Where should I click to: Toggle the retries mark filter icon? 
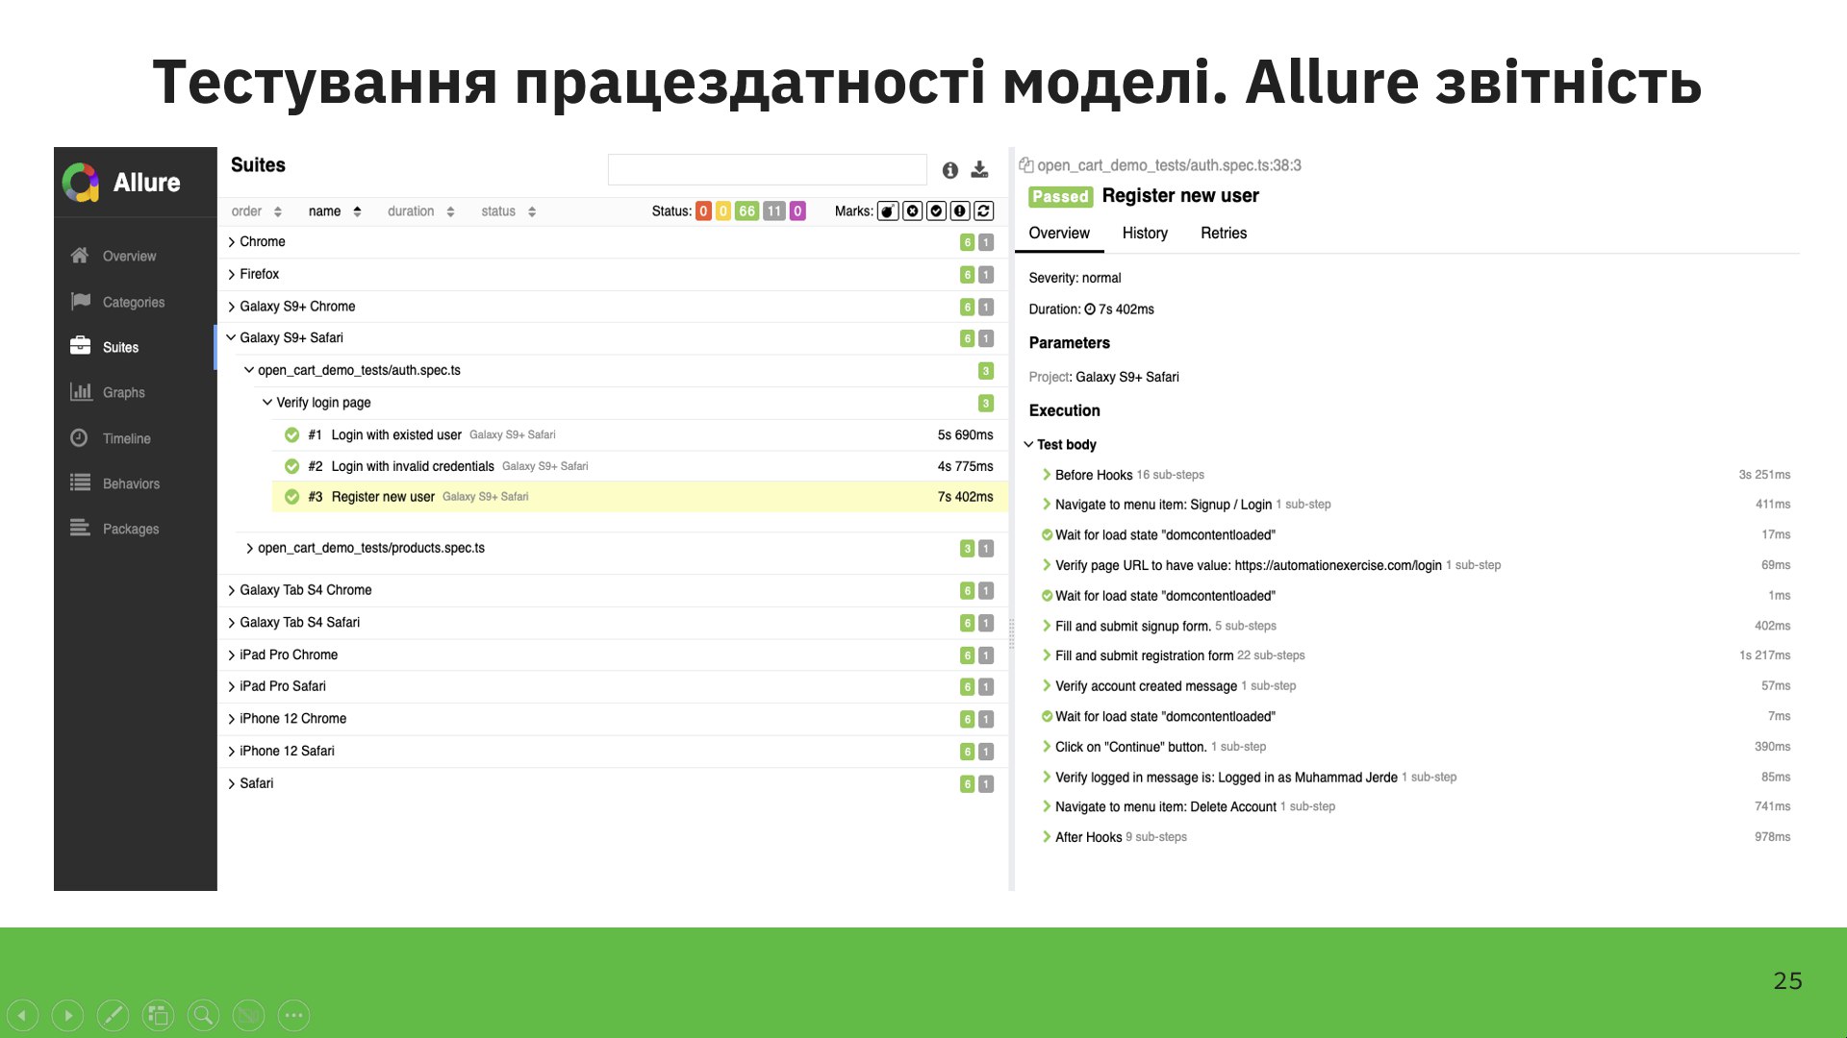click(x=983, y=211)
